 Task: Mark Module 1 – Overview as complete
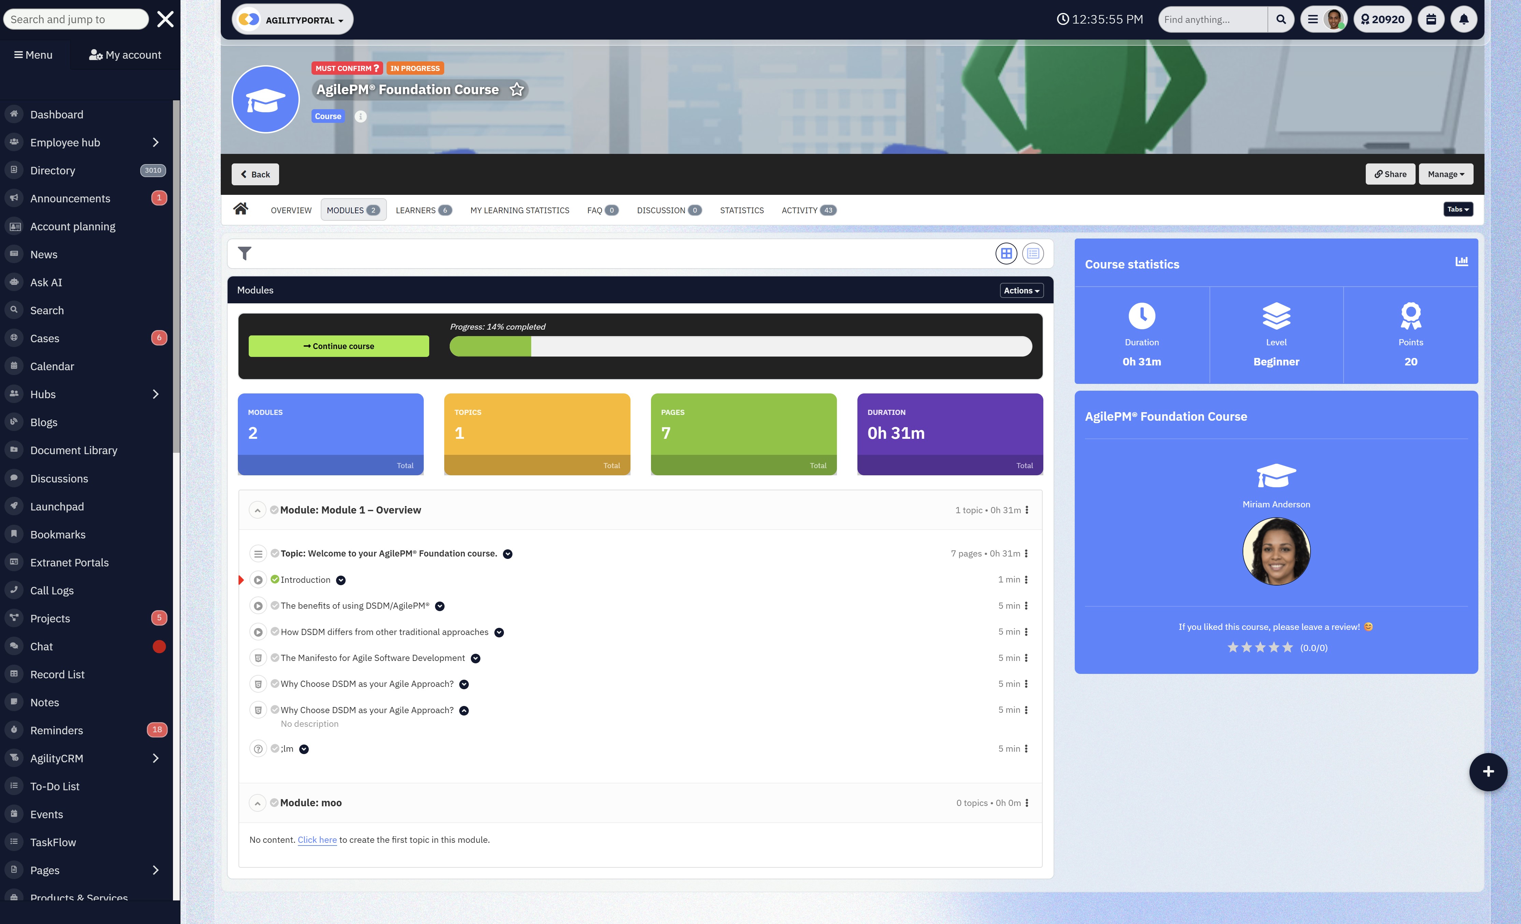pos(274,510)
